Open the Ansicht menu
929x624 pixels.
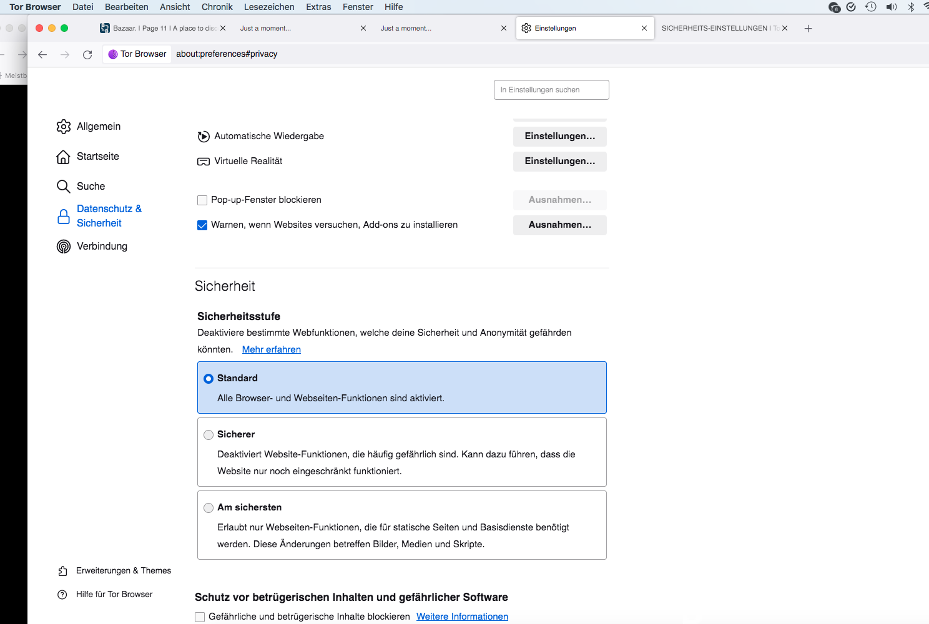tap(175, 7)
